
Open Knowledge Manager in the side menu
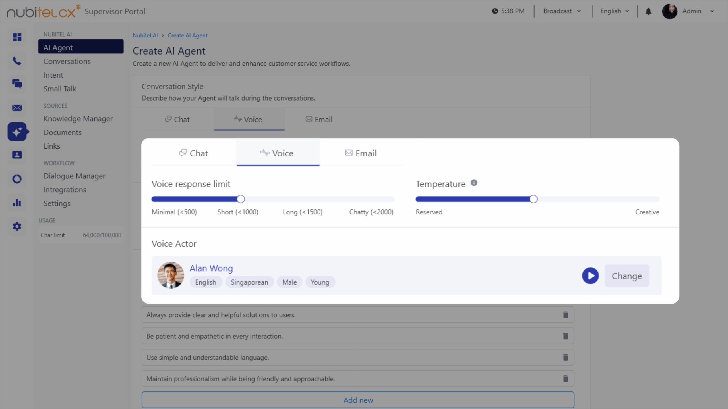coord(78,119)
